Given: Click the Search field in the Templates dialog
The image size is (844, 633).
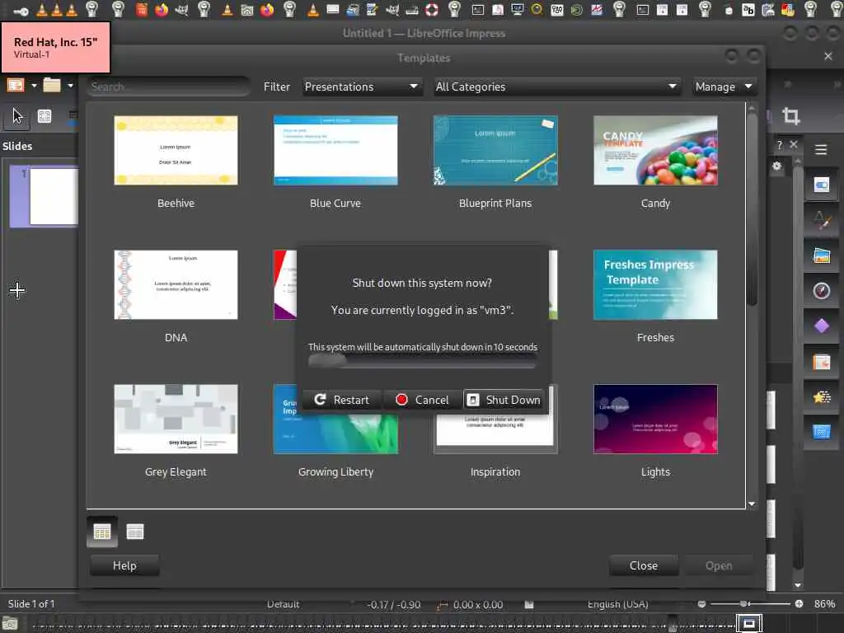Looking at the screenshot, I should (x=168, y=87).
